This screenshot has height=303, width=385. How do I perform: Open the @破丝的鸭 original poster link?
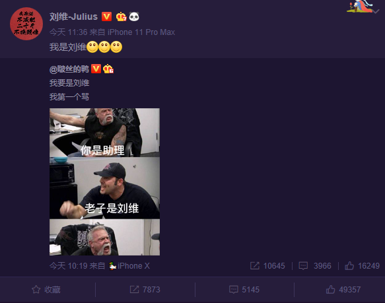pos(69,69)
